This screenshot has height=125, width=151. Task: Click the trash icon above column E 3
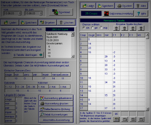click(133, 29)
